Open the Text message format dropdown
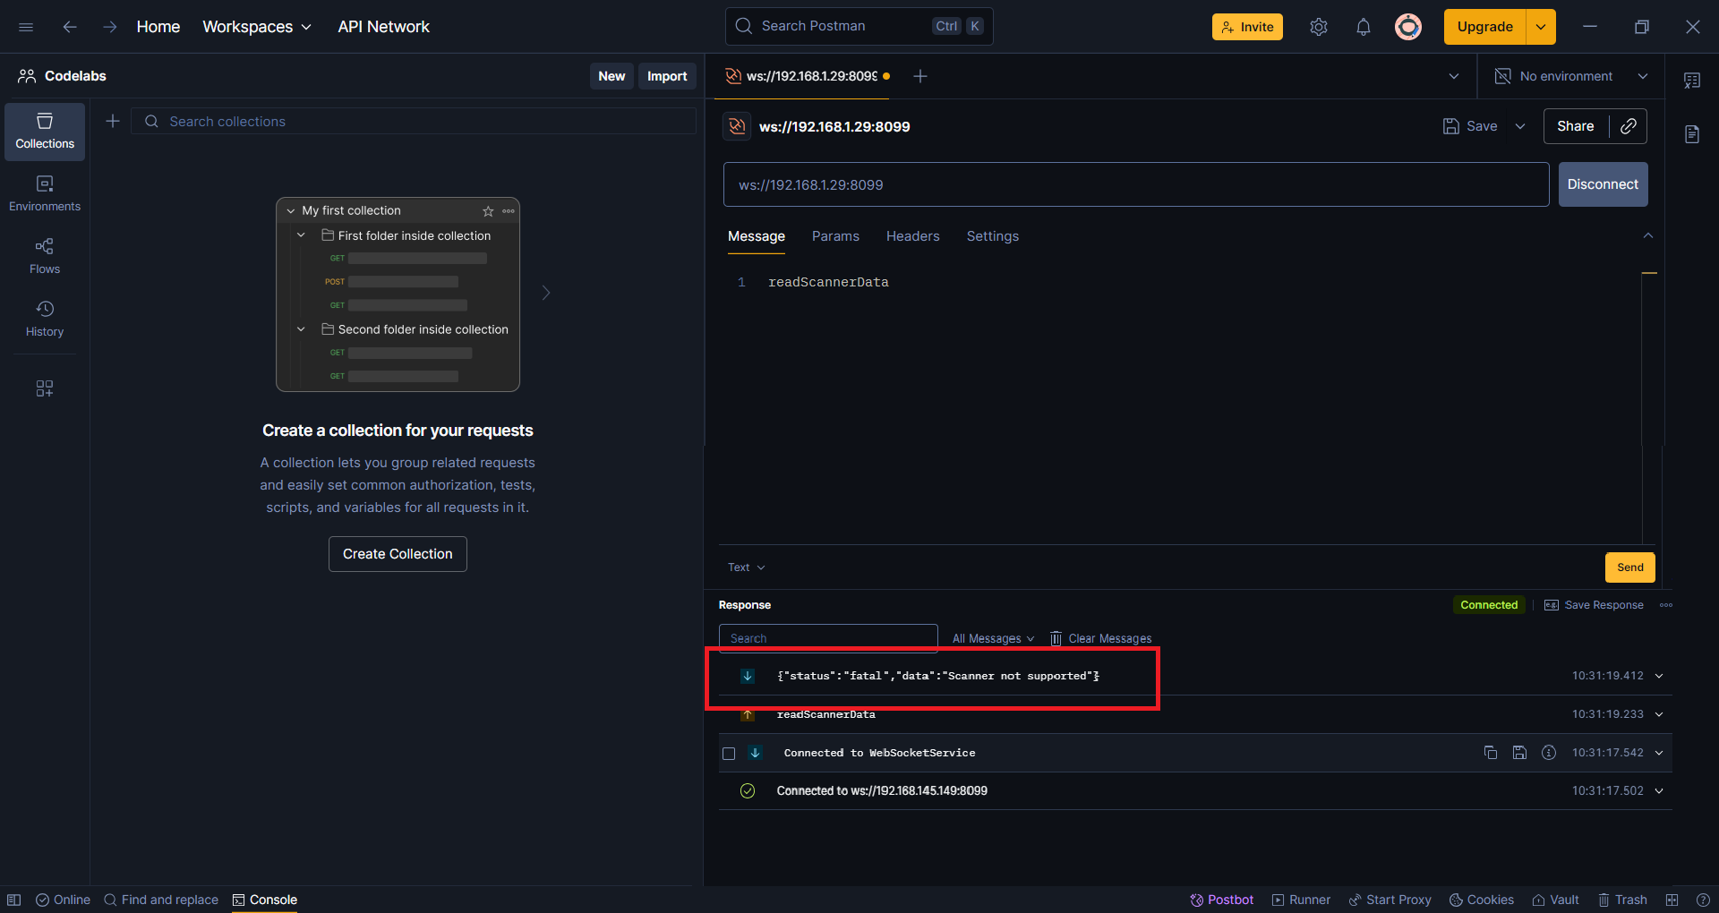1719x913 pixels. [x=746, y=567]
